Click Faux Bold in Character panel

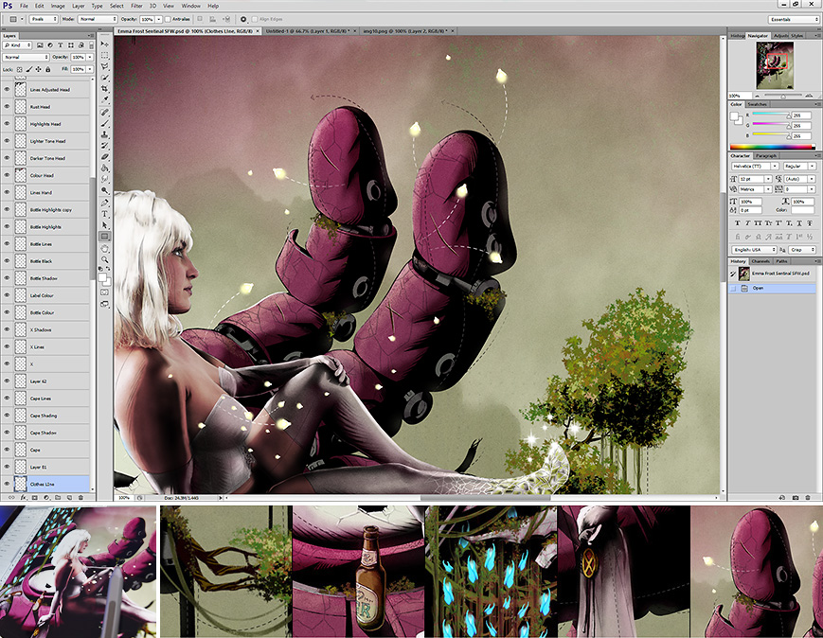coord(738,223)
